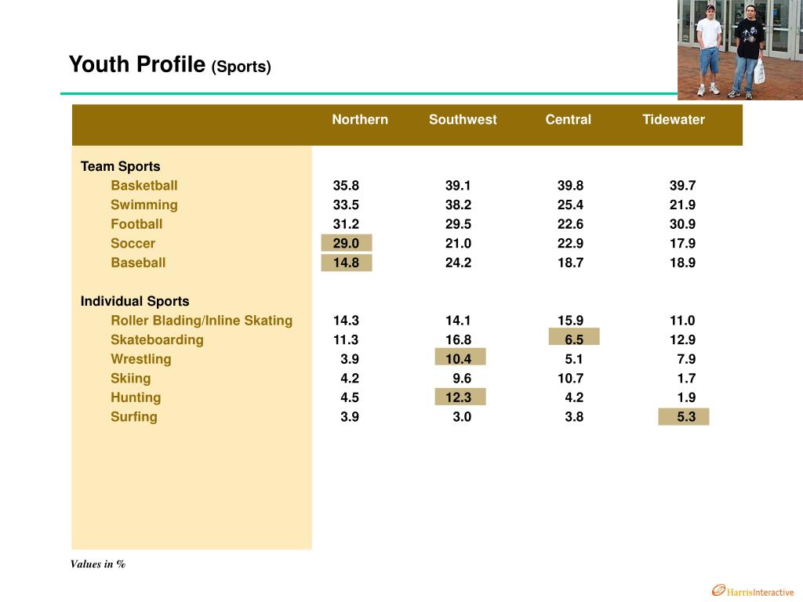
Task: Select Baseball Southwest value 24.2
Action: pos(458,263)
